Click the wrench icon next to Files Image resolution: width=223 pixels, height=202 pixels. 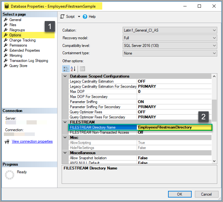(x=6, y=25)
